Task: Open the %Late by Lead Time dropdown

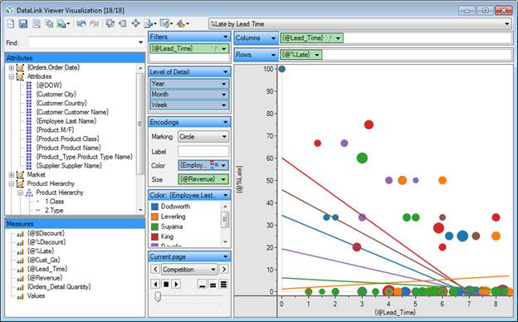Action: coord(360,24)
